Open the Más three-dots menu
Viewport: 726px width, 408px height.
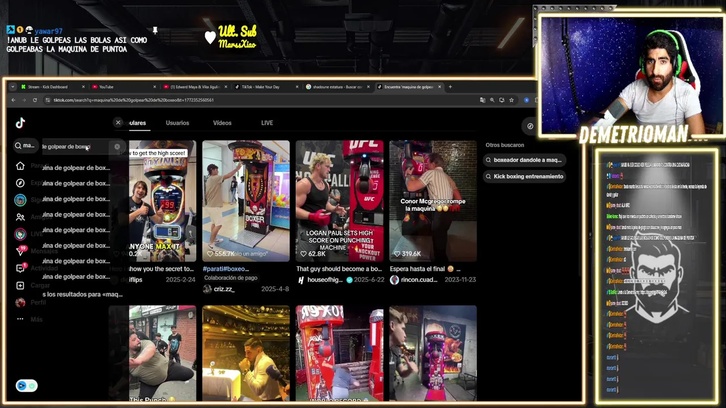pyautogui.click(x=20, y=319)
